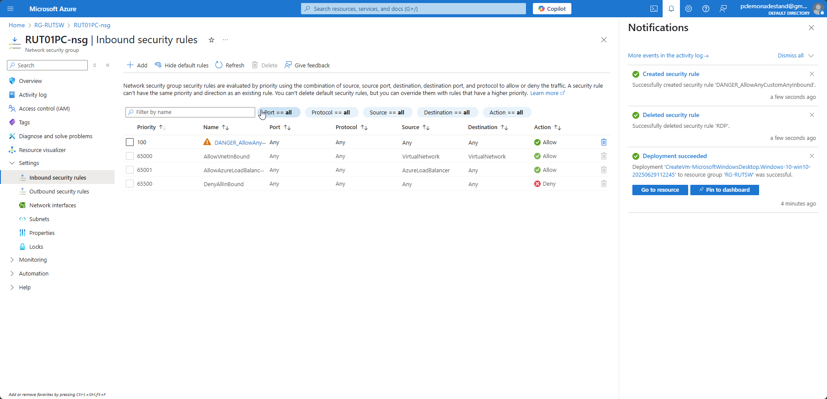The height and width of the screenshot is (399, 827).
Task: Close the Inbound security rules blade
Action: point(604,40)
